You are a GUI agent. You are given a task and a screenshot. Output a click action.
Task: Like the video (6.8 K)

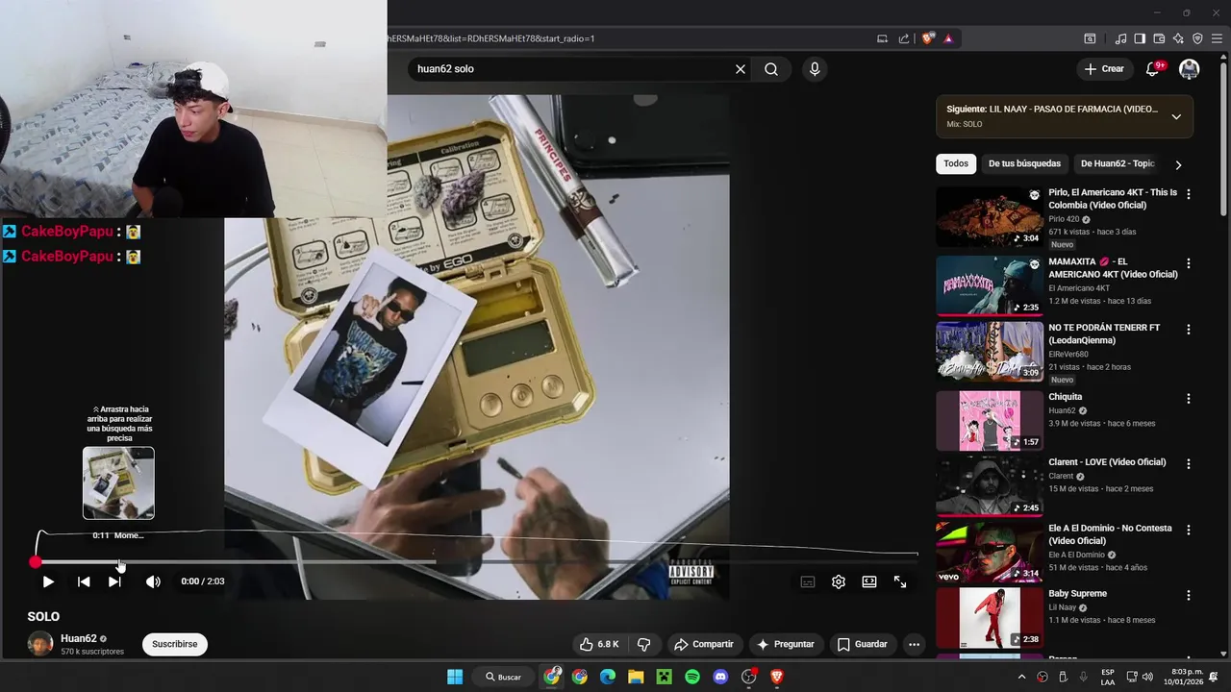(599, 644)
